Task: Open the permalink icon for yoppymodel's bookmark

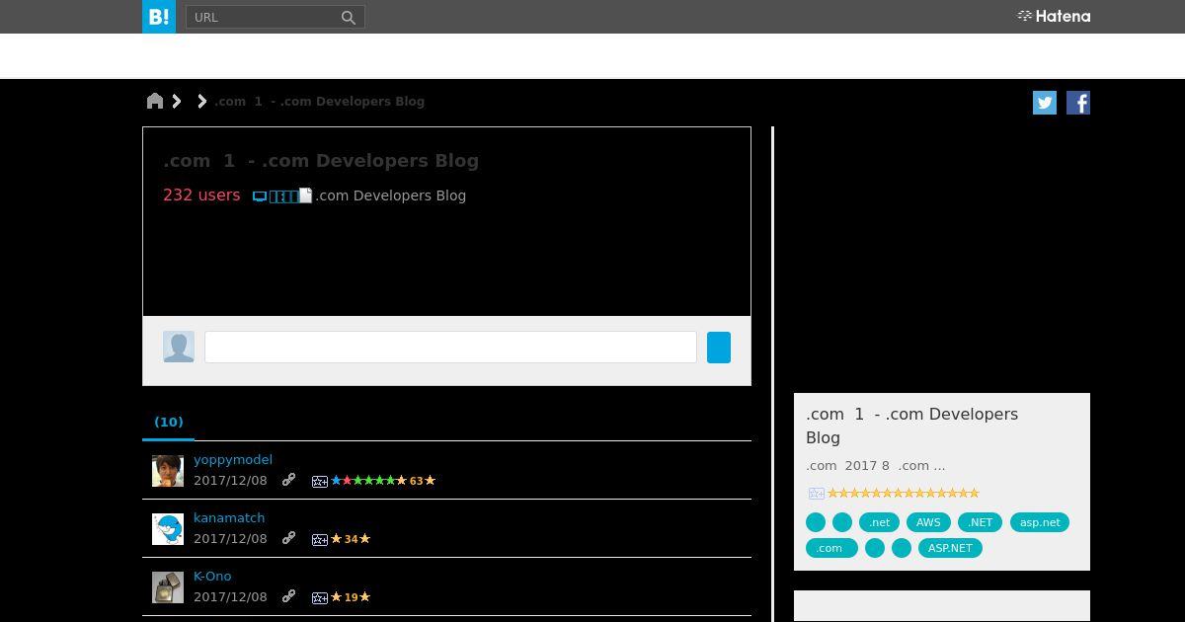Action: (288, 480)
